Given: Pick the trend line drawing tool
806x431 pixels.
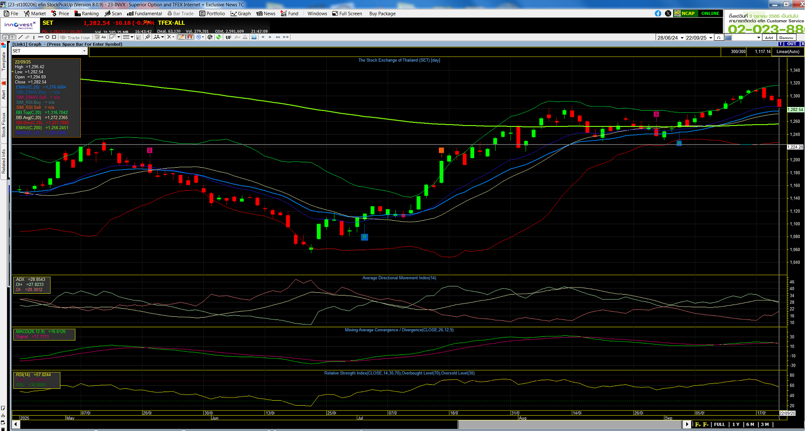Looking at the screenshot, I should 20,37.
